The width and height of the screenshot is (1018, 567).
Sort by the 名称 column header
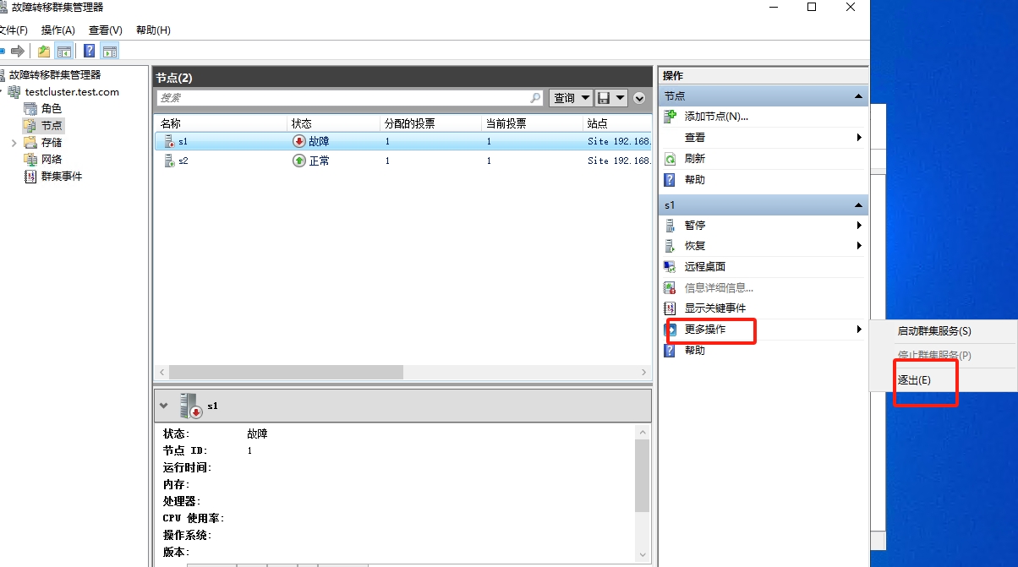[222, 123]
